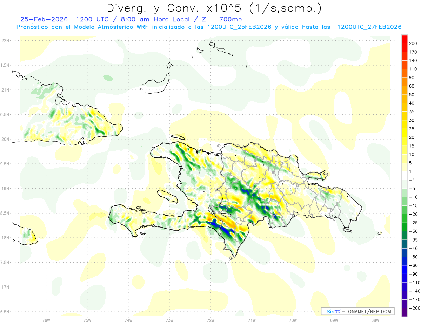This screenshot has height=325, width=421.
Task: Click the white swatch between labels 1 and -1
Action: coord(405,176)
